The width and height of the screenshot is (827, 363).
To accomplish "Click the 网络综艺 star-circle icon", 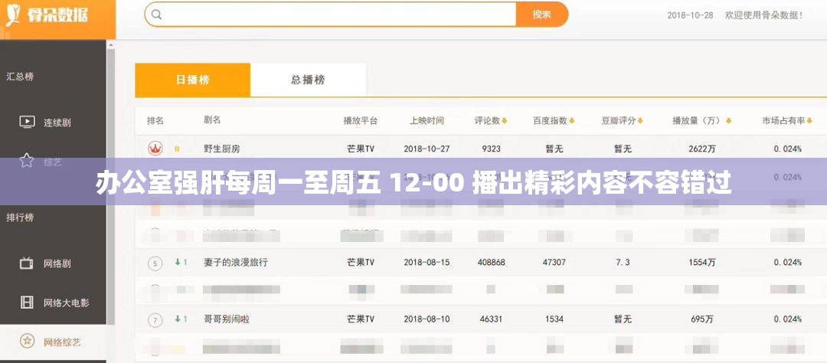I will pyautogui.click(x=27, y=341).
